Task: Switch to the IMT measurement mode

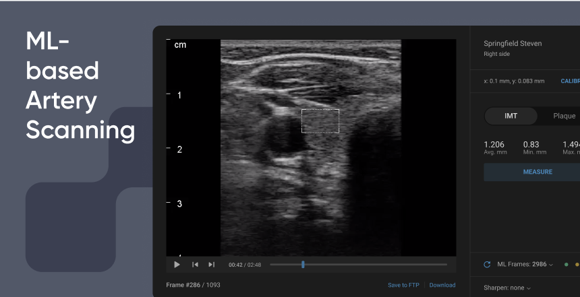Action: (511, 116)
